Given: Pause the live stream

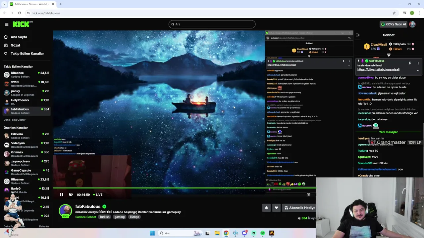Looking at the screenshot, I should (62, 195).
